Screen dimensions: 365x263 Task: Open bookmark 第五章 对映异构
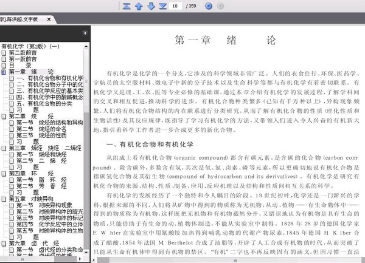click(31, 199)
